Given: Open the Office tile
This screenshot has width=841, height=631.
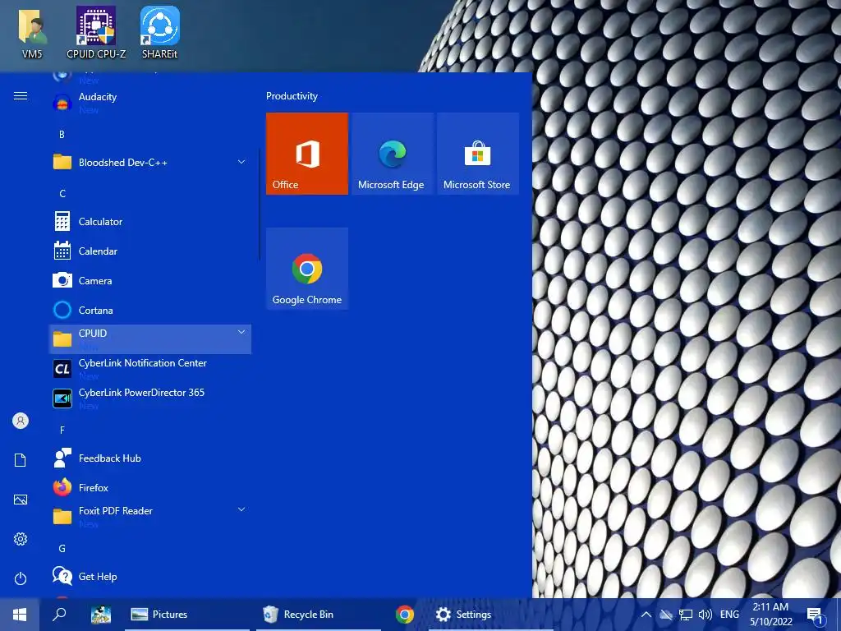Looking at the screenshot, I should [307, 154].
